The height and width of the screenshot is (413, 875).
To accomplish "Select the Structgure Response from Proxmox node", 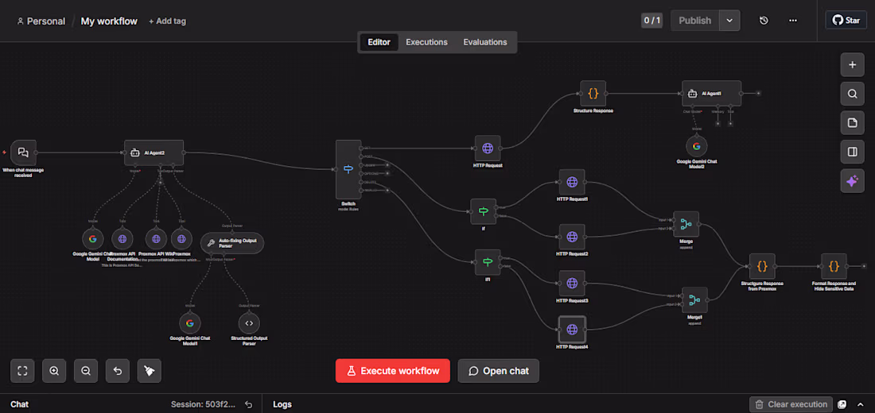I will (x=762, y=266).
